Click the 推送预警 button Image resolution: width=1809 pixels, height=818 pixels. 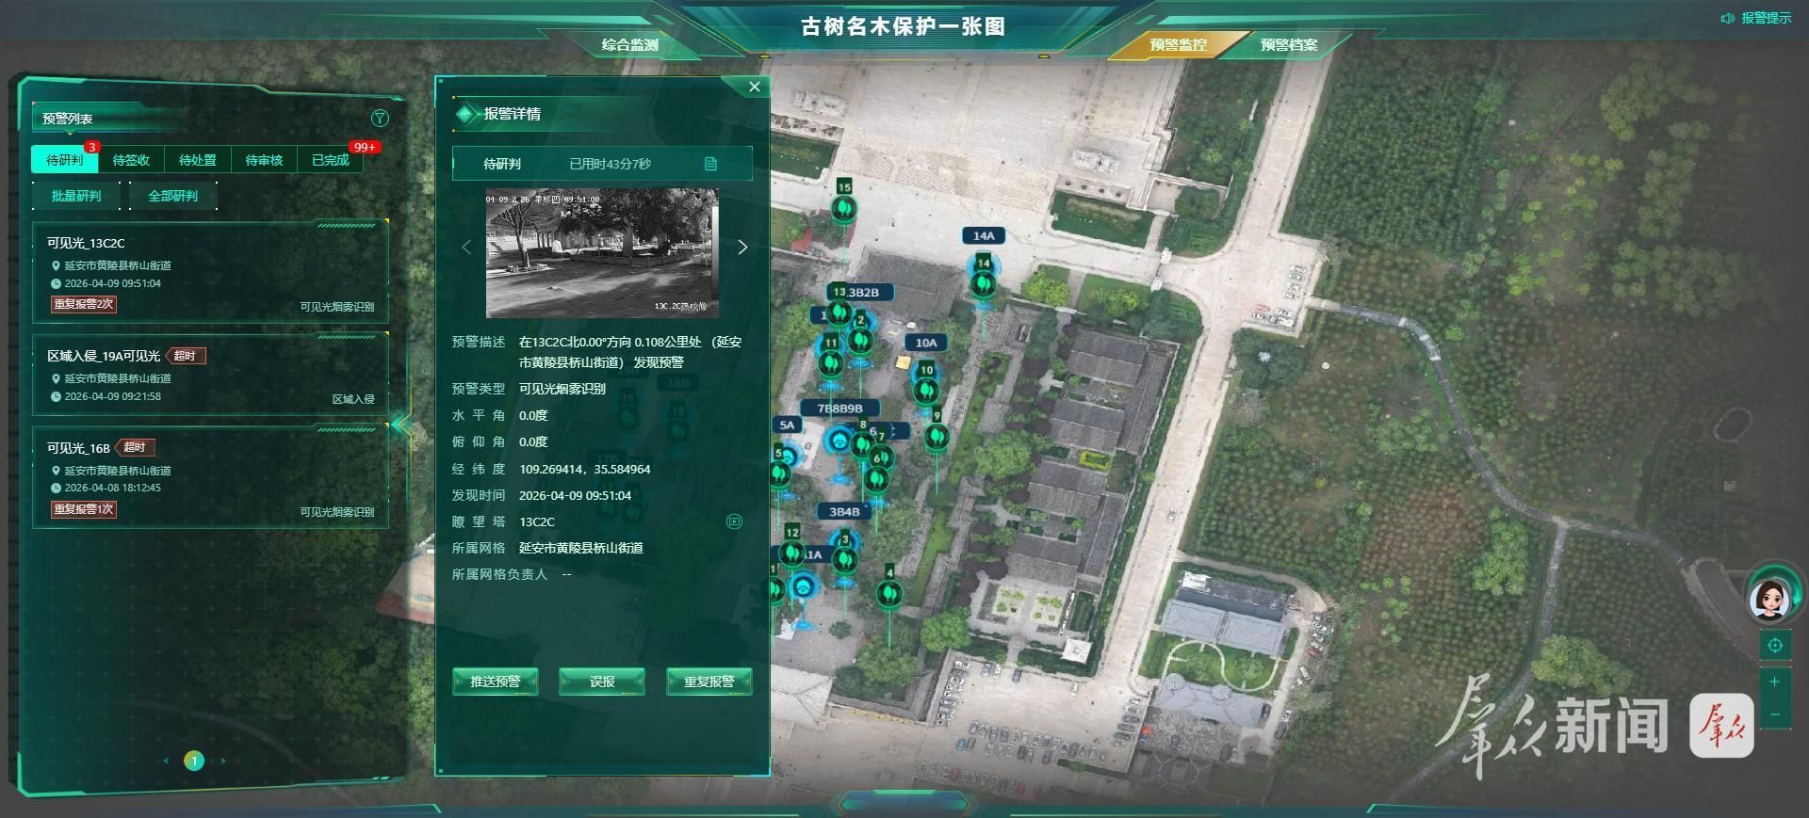(x=495, y=682)
